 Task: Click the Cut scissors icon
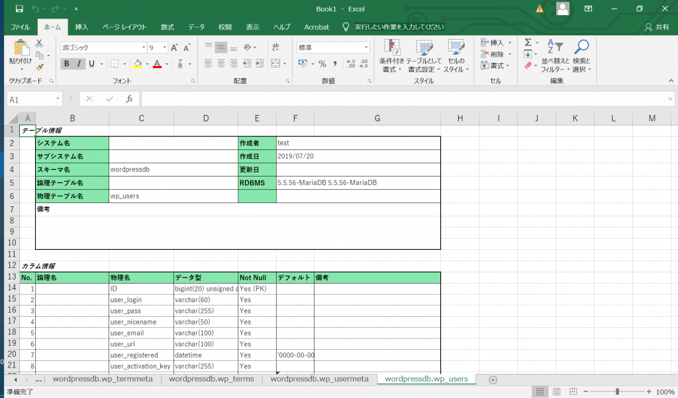[39, 43]
